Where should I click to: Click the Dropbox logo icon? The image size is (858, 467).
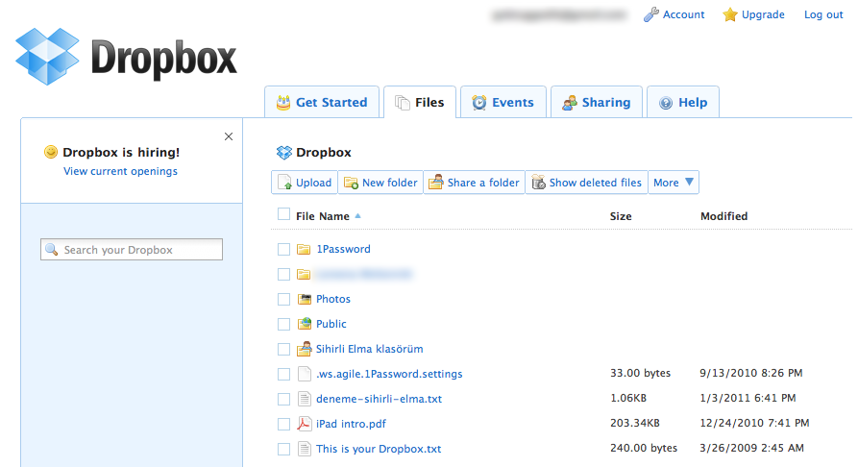[x=48, y=58]
